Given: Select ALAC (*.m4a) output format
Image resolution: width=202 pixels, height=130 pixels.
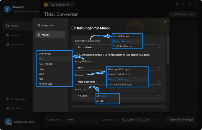Looking at the screenshot, I should pyautogui.click(x=55, y=84).
